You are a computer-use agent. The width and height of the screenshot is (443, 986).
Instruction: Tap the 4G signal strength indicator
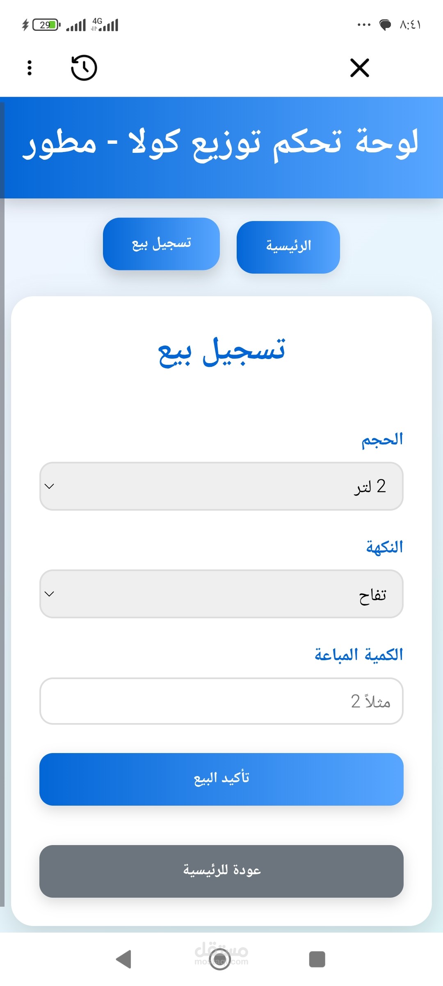105,25
